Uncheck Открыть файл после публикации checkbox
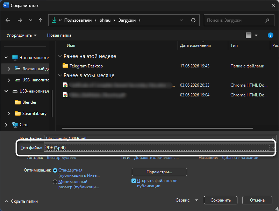The image size is (279, 211). pos(134,181)
